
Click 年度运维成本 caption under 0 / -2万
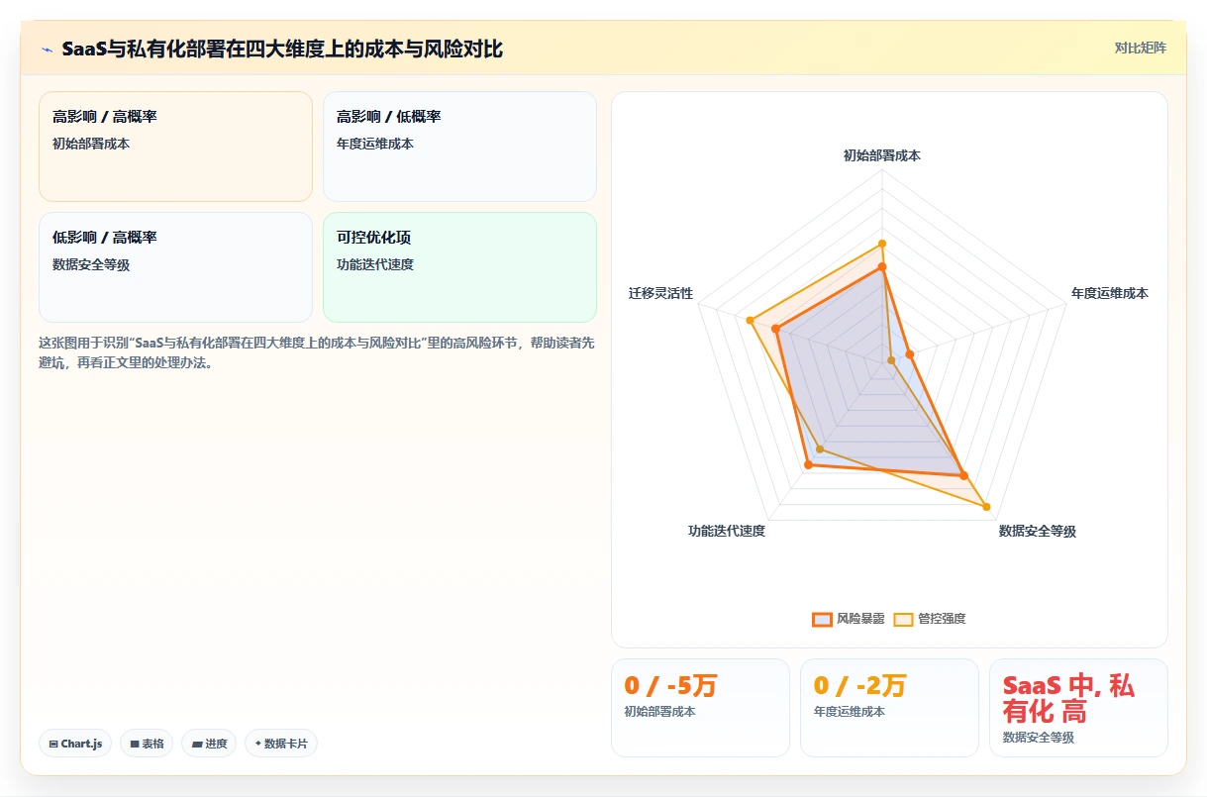click(849, 712)
